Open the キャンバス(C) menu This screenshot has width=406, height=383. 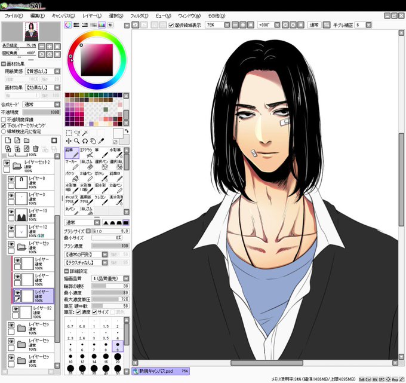63,16
